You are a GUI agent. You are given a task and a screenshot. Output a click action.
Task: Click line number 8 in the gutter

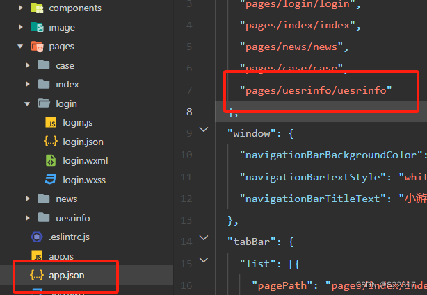(x=190, y=112)
